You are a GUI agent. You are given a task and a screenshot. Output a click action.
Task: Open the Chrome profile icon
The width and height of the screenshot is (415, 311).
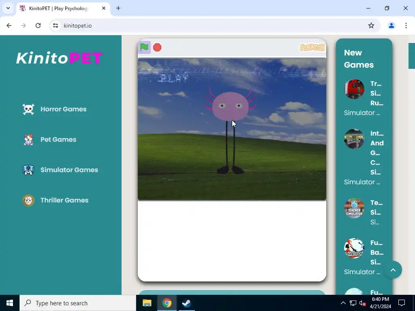[x=391, y=26]
